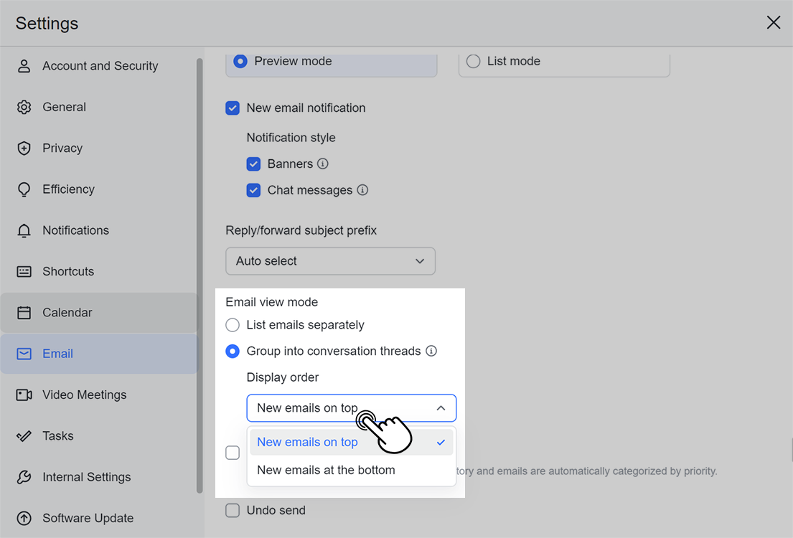Click the Reply/forward subject prefix label
This screenshot has height=538, width=793.
pyautogui.click(x=301, y=230)
